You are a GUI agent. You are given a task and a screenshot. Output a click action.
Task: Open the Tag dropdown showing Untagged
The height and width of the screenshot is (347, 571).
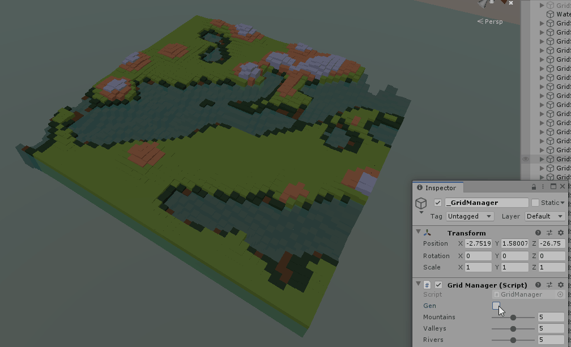[470, 216]
